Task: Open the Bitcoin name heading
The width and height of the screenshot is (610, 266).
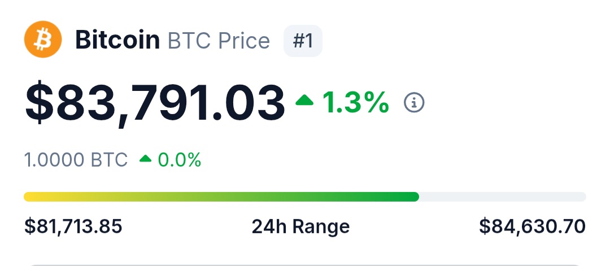Action: [x=117, y=41]
